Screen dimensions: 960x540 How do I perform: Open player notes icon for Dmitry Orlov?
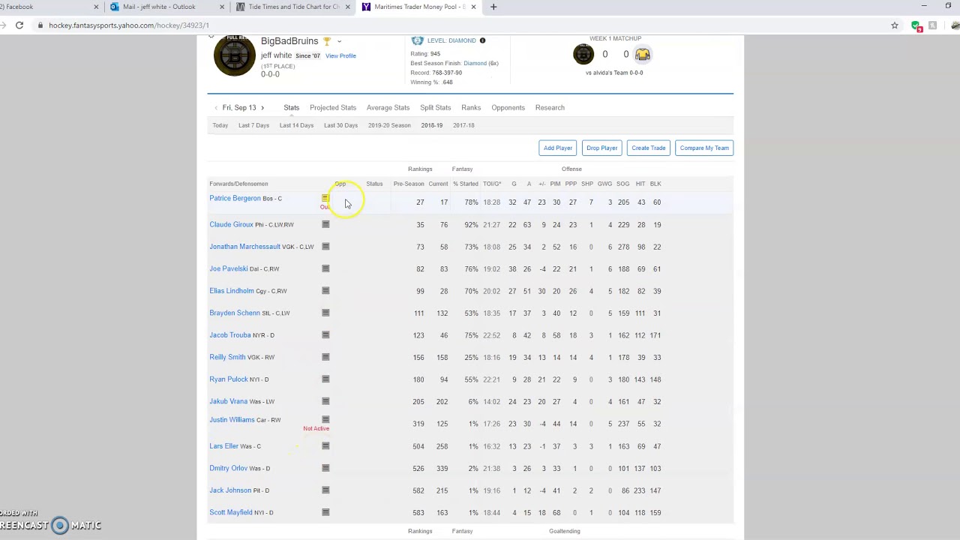tap(325, 468)
